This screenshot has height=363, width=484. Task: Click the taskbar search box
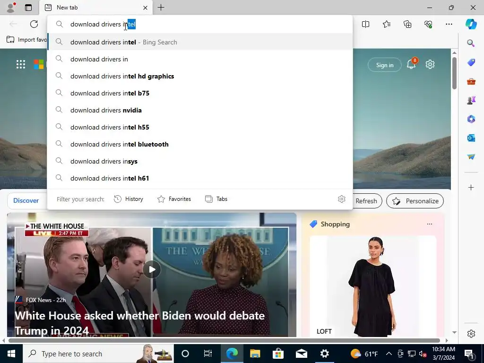pos(98,354)
